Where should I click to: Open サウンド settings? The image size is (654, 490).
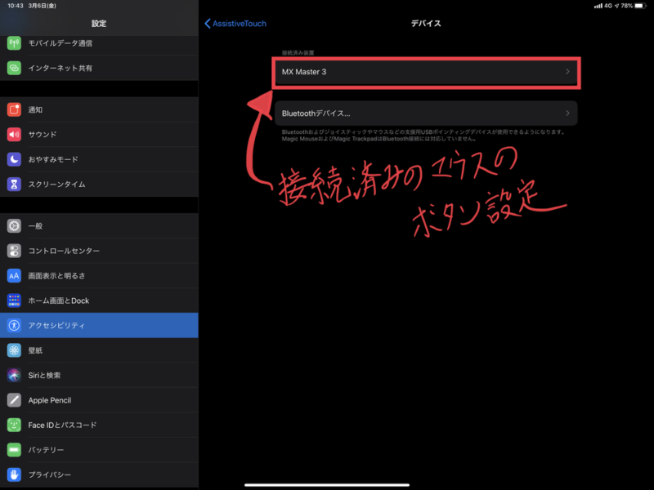pos(99,135)
